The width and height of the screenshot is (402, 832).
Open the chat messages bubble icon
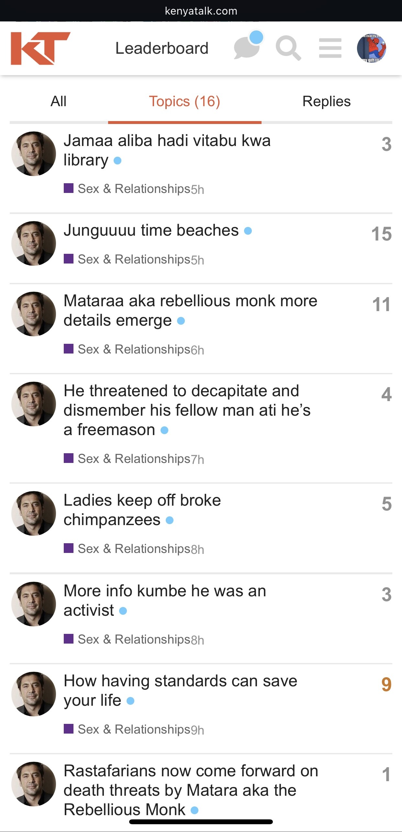247,49
